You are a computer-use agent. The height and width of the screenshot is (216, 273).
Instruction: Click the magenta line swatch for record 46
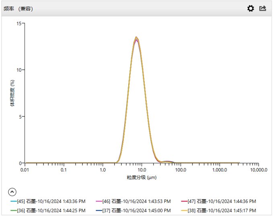[x=99, y=201]
